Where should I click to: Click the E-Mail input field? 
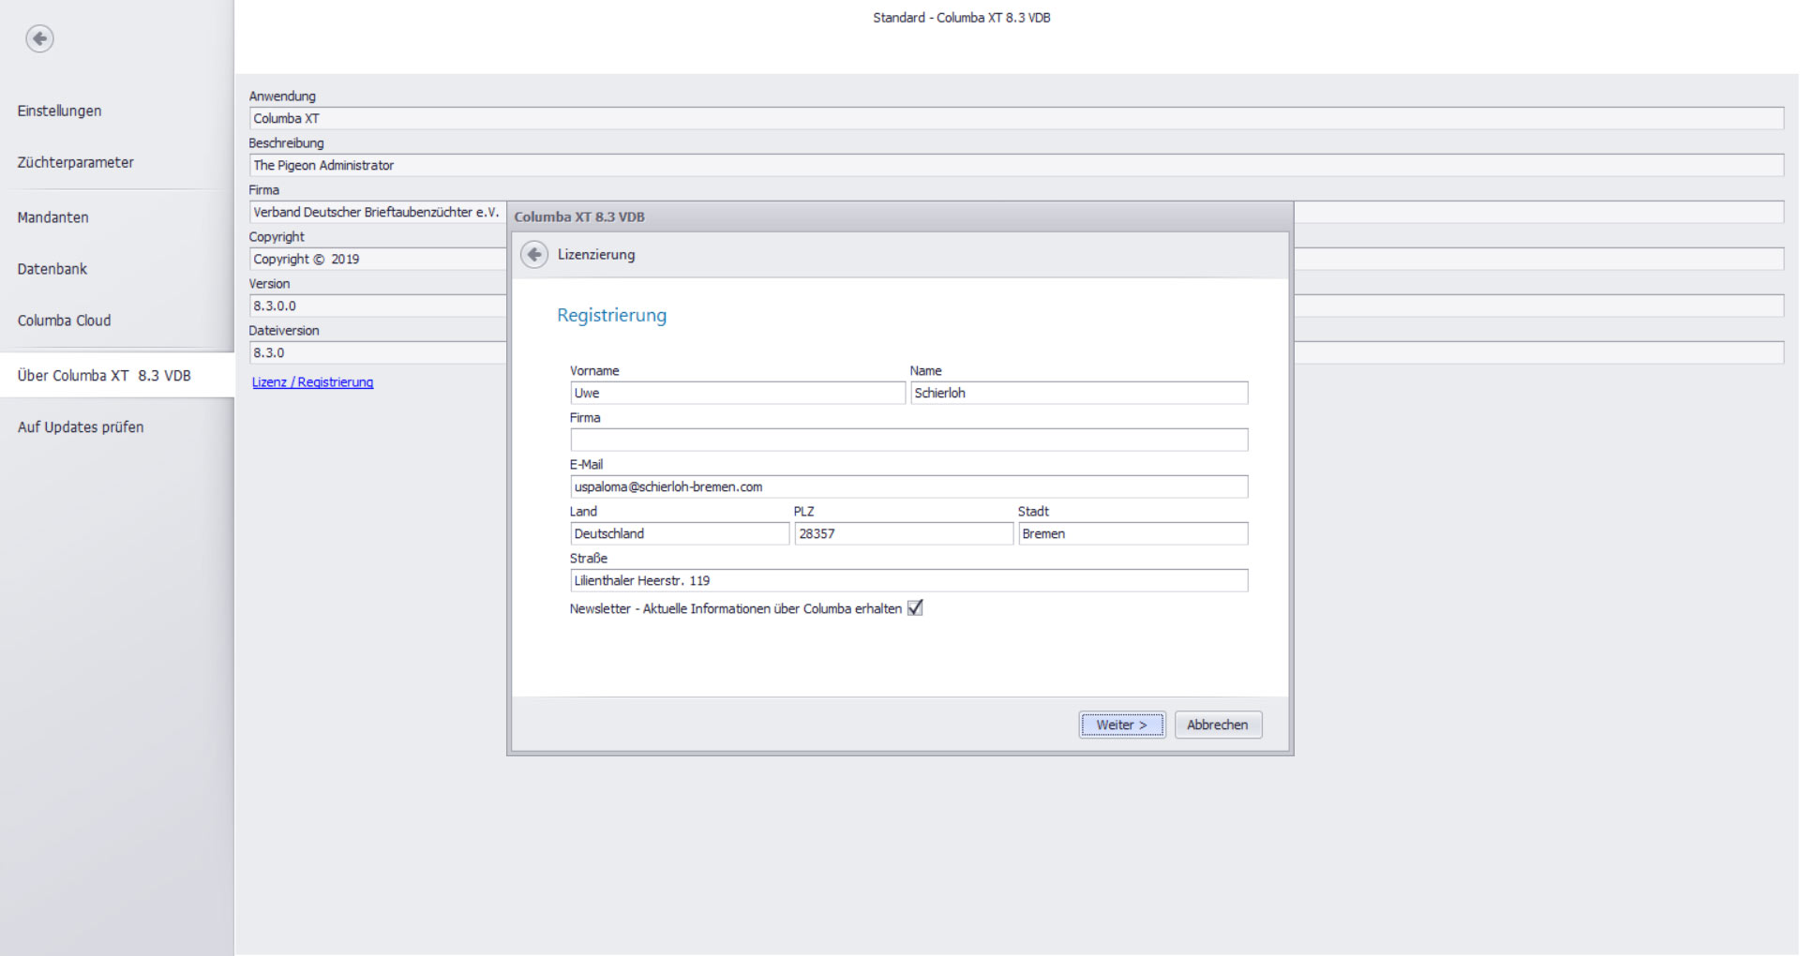pyautogui.click(x=907, y=487)
